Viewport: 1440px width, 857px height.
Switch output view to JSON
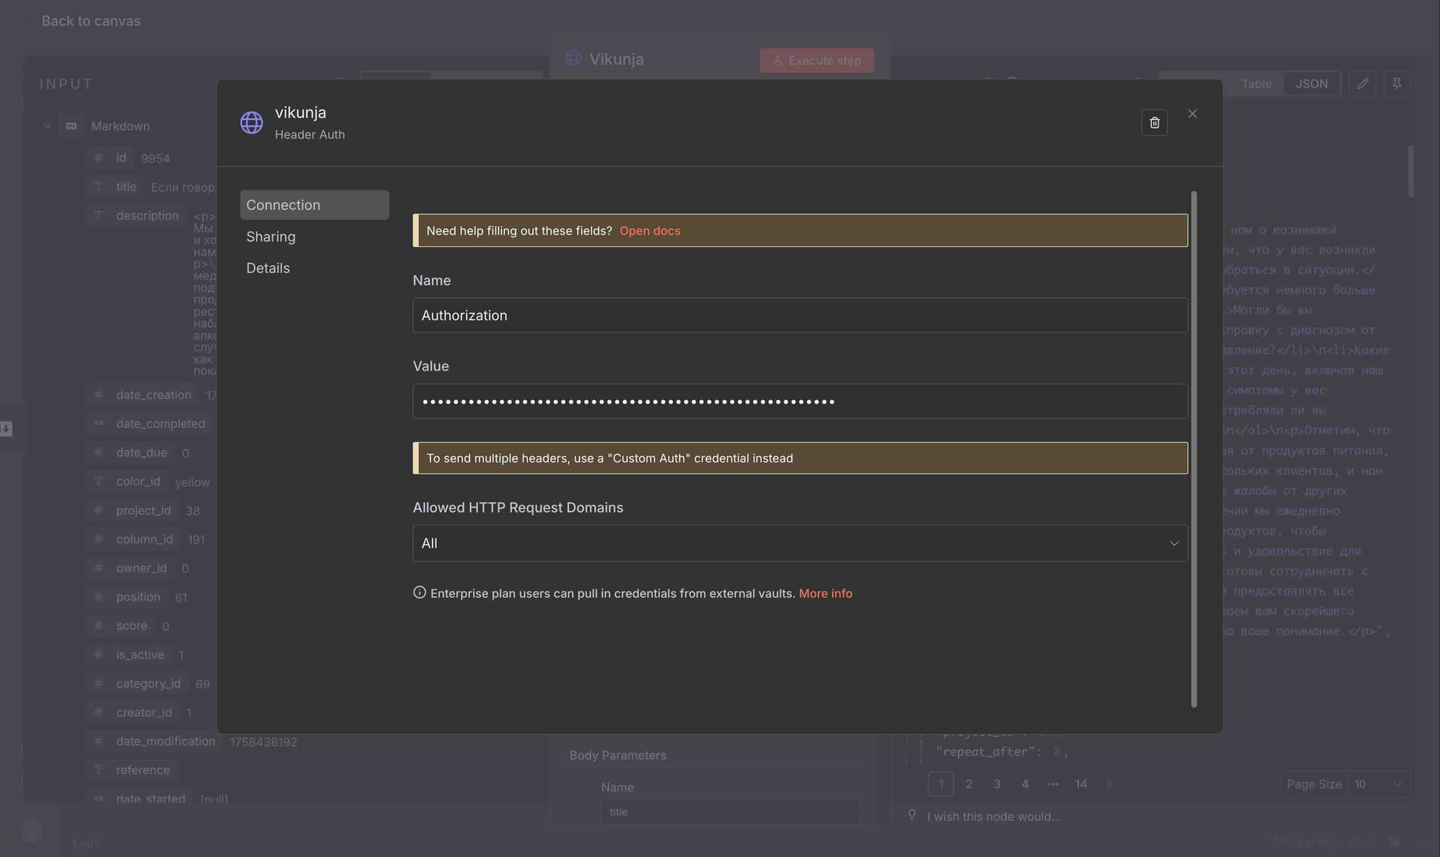tap(1311, 83)
